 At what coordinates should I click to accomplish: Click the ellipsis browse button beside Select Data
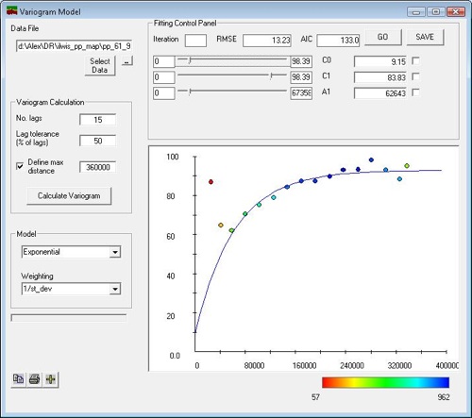coord(126,61)
